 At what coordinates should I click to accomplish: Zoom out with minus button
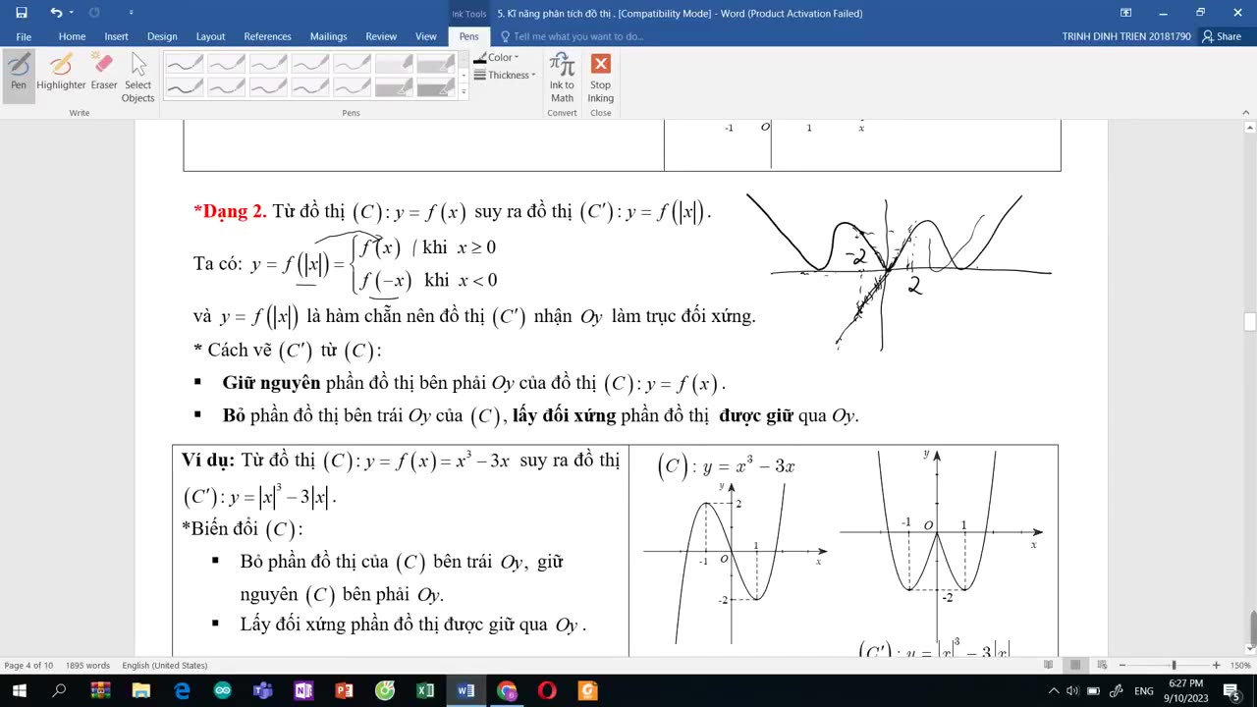click(1122, 665)
